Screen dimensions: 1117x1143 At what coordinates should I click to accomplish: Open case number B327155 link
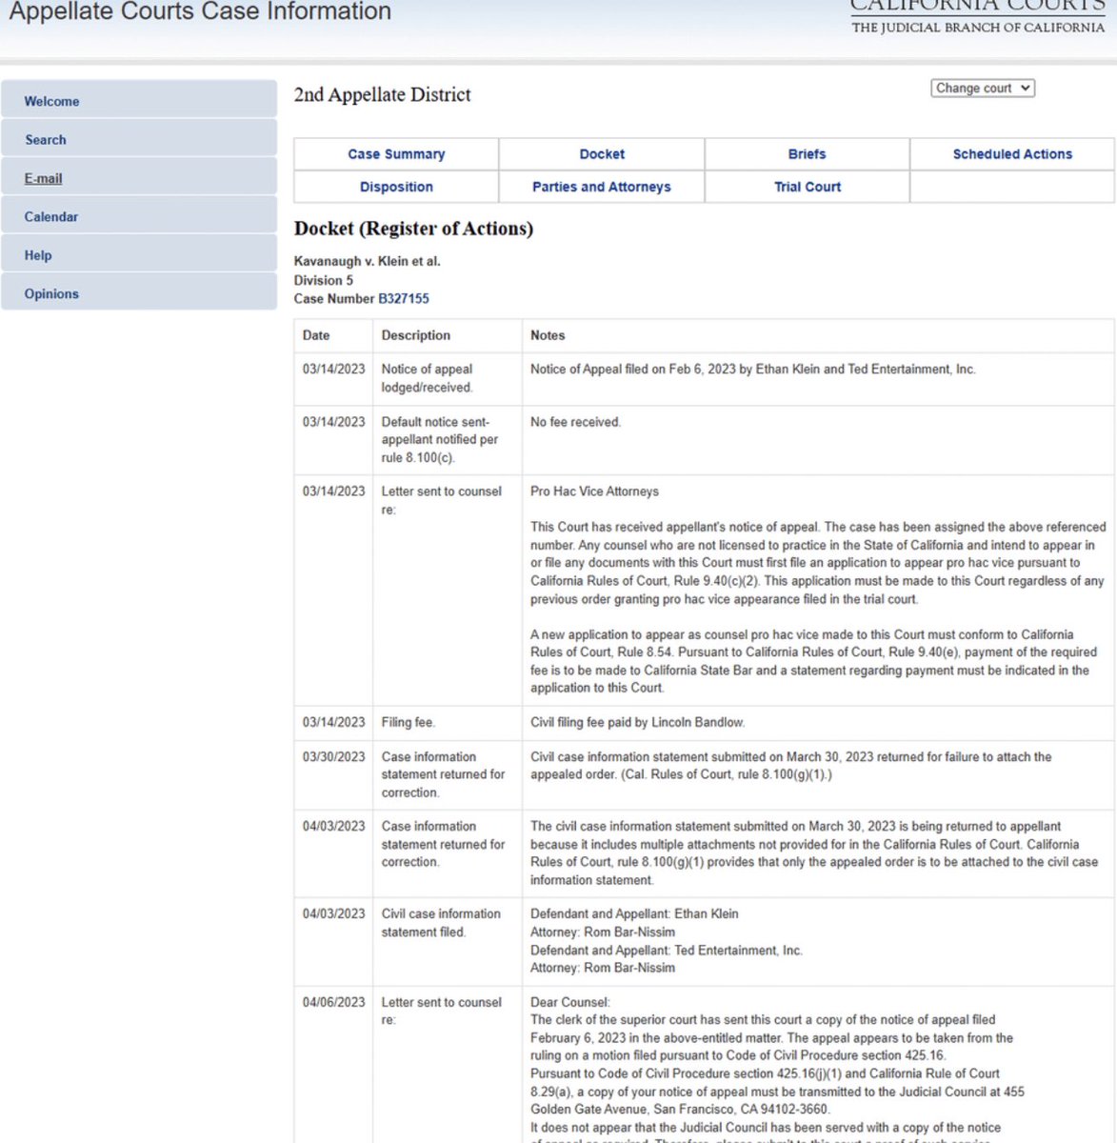404,299
